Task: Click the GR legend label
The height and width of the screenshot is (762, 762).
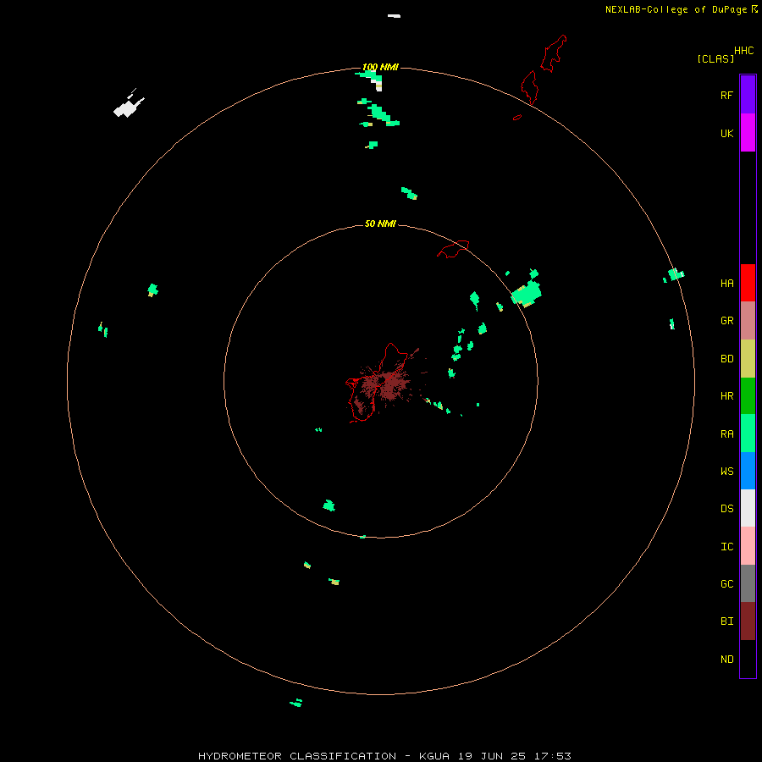Action: pyautogui.click(x=726, y=321)
